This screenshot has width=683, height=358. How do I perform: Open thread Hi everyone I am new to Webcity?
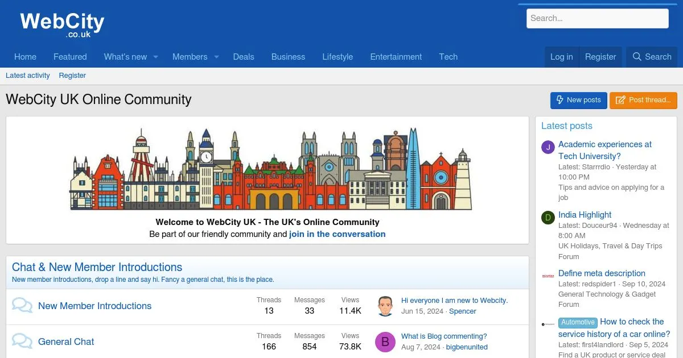click(x=454, y=301)
